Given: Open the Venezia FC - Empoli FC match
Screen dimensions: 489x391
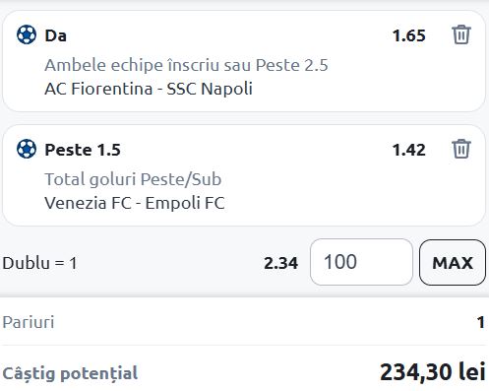Looking at the screenshot, I should (135, 203).
